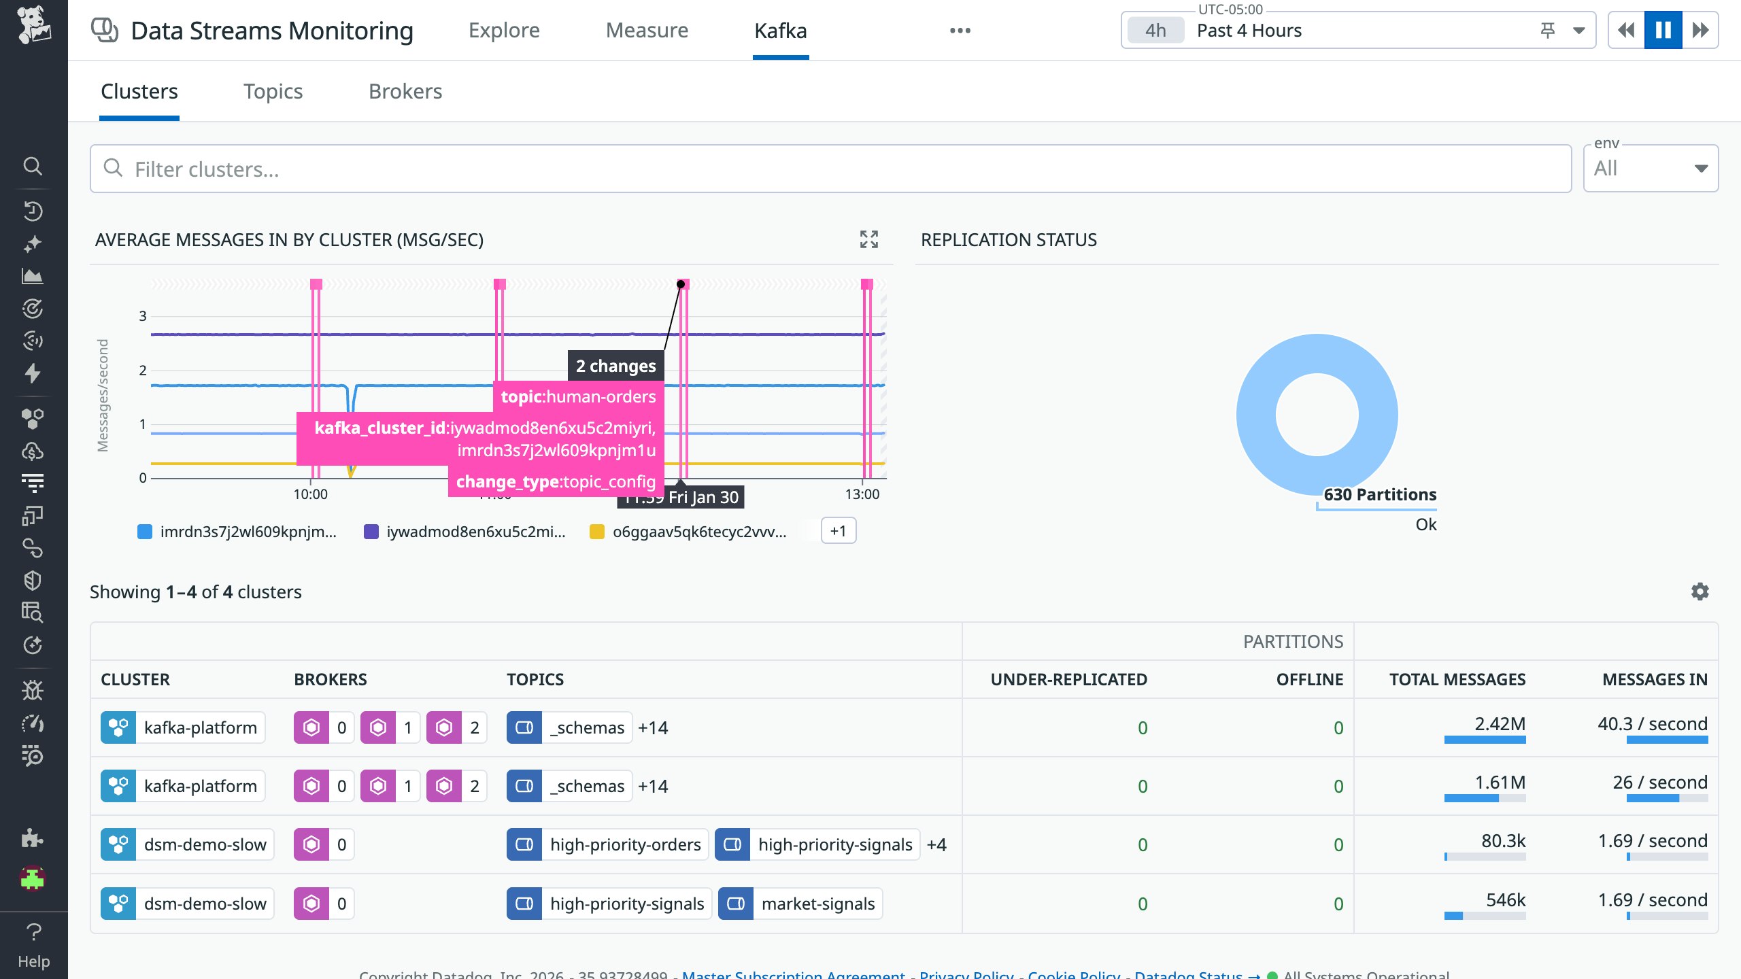This screenshot has height=979, width=1741.
Task: Open the env All dropdown
Action: pyautogui.click(x=1651, y=168)
